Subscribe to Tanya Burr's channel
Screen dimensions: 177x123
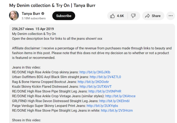click(64, 16)
